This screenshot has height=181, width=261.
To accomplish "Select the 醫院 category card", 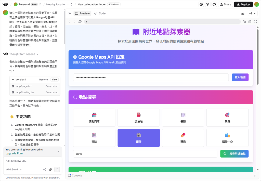I will (x=94, y=138).
